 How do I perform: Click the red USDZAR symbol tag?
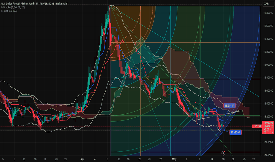(257, 126)
